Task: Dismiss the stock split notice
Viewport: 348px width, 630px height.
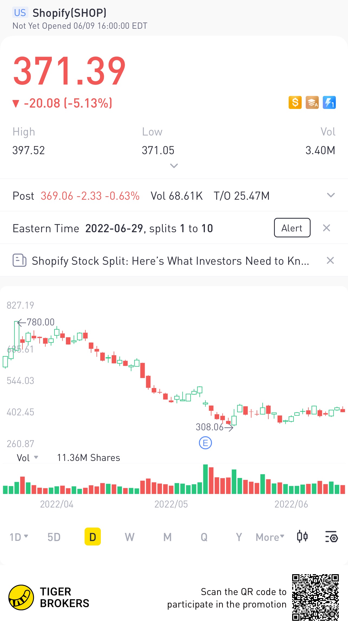Action: pyautogui.click(x=327, y=228)
